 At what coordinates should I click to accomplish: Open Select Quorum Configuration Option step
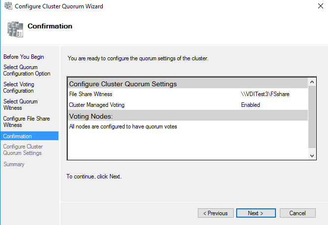click(x=27, y=71)
